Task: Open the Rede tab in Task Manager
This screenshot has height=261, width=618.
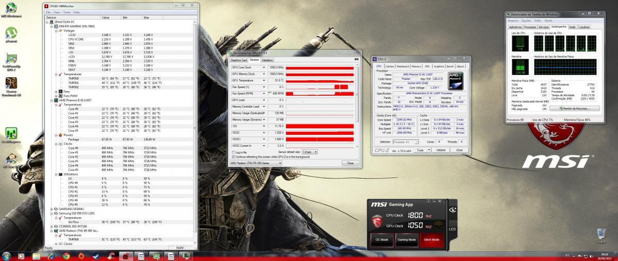Action: tap(572, 27)
